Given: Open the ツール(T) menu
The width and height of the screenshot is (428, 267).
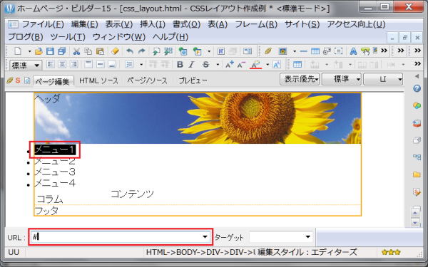Looking at the screenshot, I should (x=68, y=37).
